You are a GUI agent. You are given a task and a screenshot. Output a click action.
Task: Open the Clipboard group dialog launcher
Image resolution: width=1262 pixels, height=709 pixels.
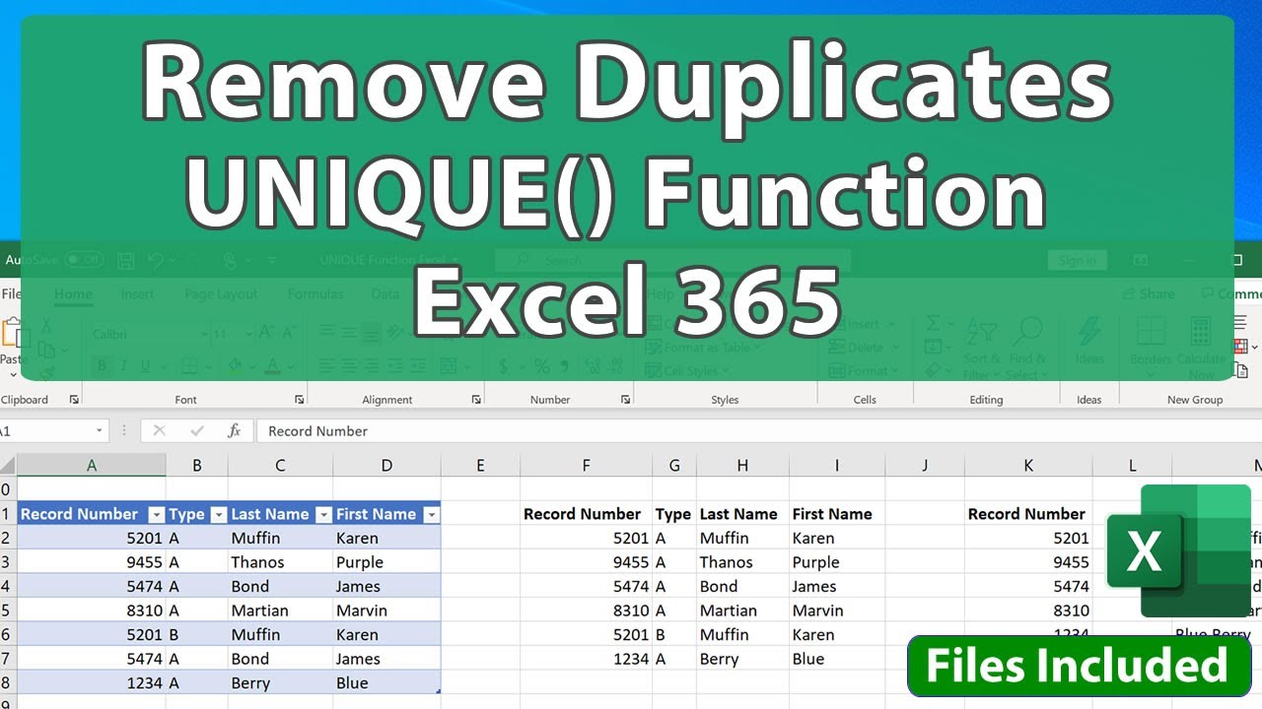74,400
